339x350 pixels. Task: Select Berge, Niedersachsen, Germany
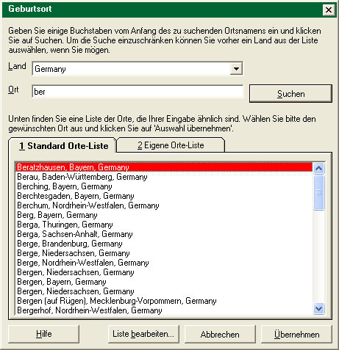164,253
